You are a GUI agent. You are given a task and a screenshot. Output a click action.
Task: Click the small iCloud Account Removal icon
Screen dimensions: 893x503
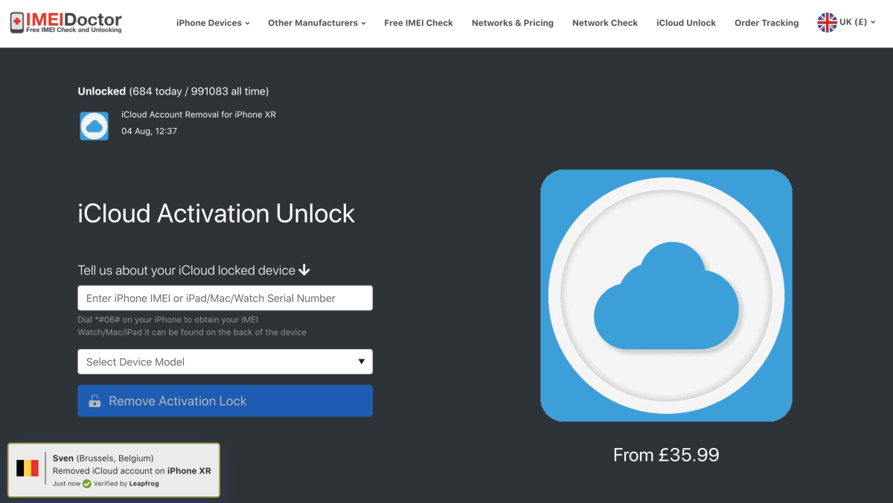click(x=95, y=126)
